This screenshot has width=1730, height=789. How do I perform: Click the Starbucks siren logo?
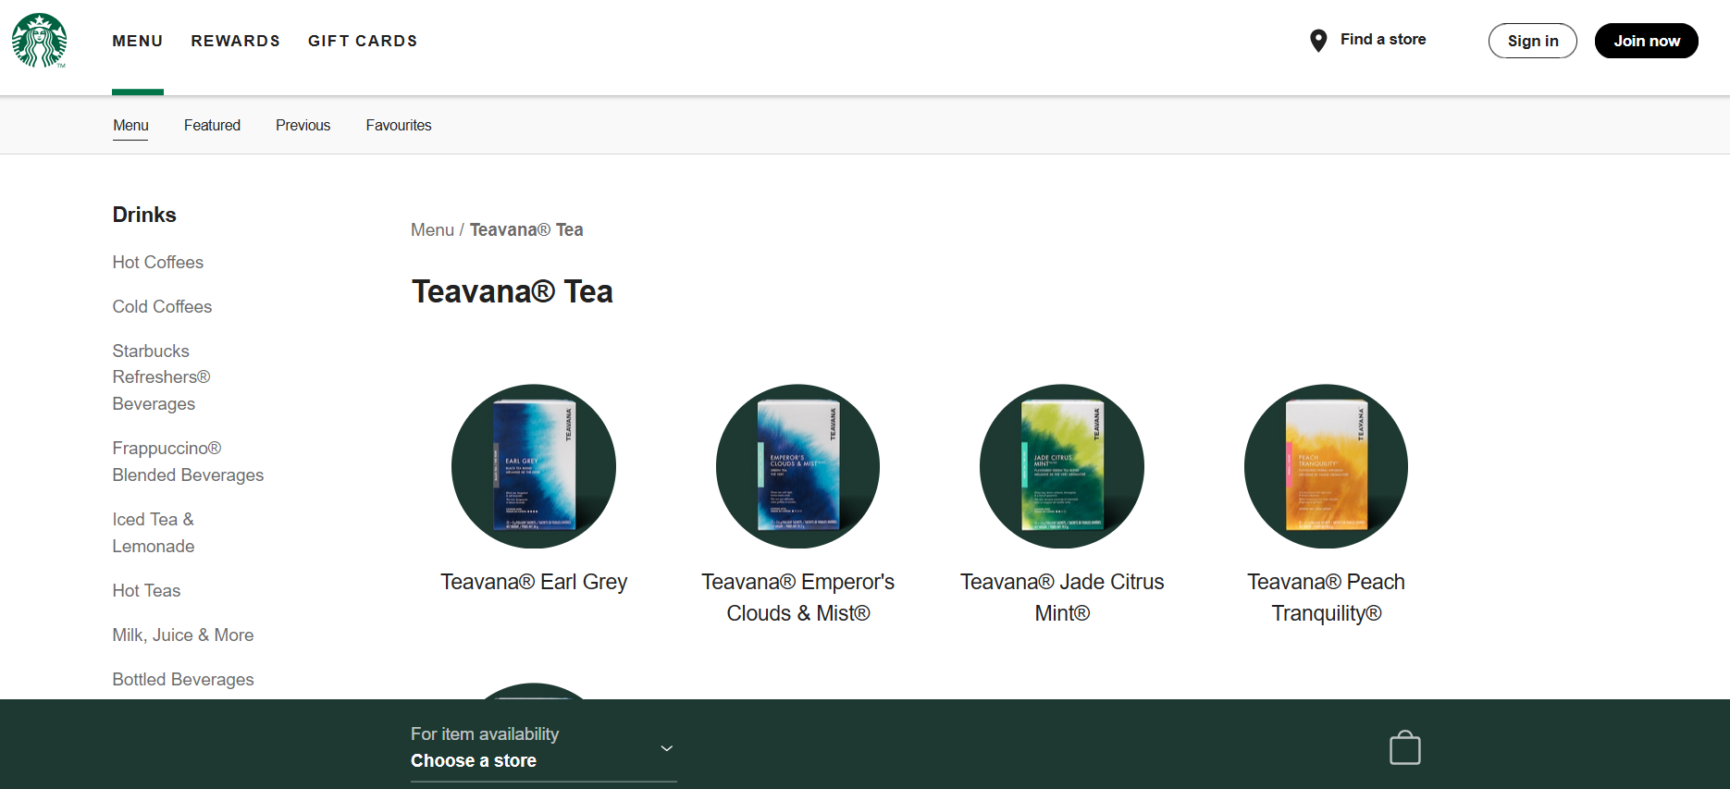[x=39, y=41]
